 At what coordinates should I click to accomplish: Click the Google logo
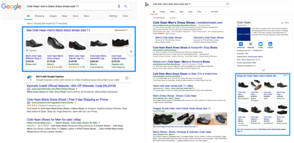(x=11, y=6)
